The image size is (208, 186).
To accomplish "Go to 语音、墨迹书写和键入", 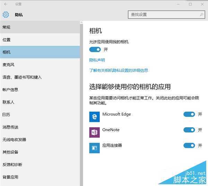I will (40, 77).
